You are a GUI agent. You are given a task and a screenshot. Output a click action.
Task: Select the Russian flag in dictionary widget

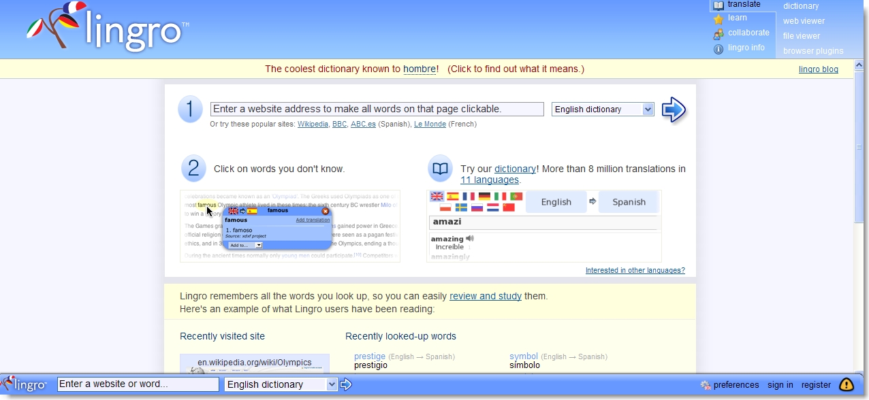477,207
